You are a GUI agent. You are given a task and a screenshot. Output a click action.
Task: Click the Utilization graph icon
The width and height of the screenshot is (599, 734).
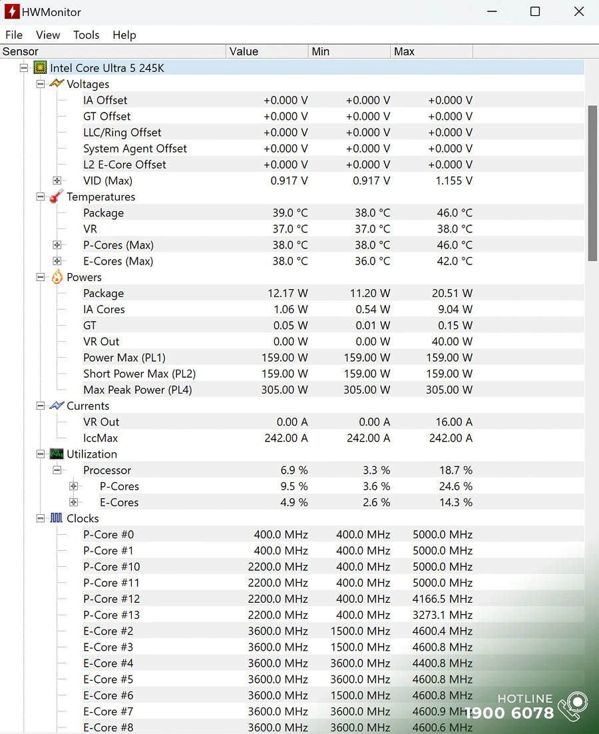(57, 454)
